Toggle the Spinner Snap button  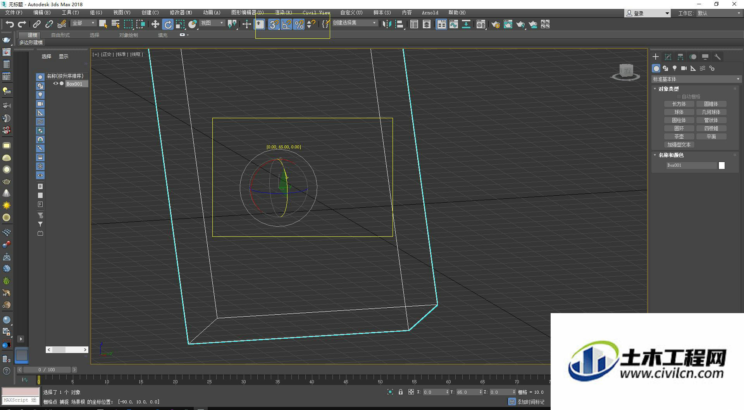(x=311, y=24)
